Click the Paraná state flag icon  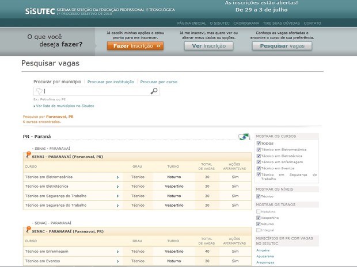(244, 137)
